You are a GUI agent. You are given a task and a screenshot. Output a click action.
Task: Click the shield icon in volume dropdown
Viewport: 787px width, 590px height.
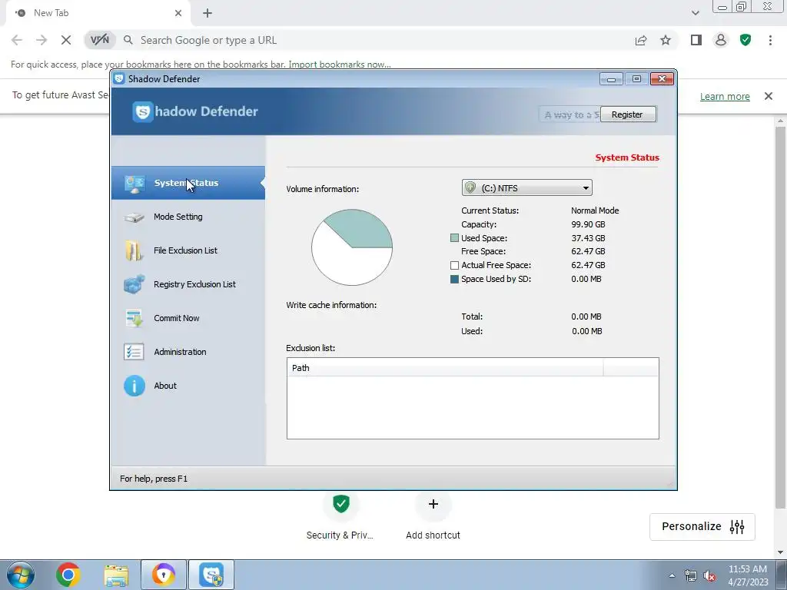tap(470, 187)
